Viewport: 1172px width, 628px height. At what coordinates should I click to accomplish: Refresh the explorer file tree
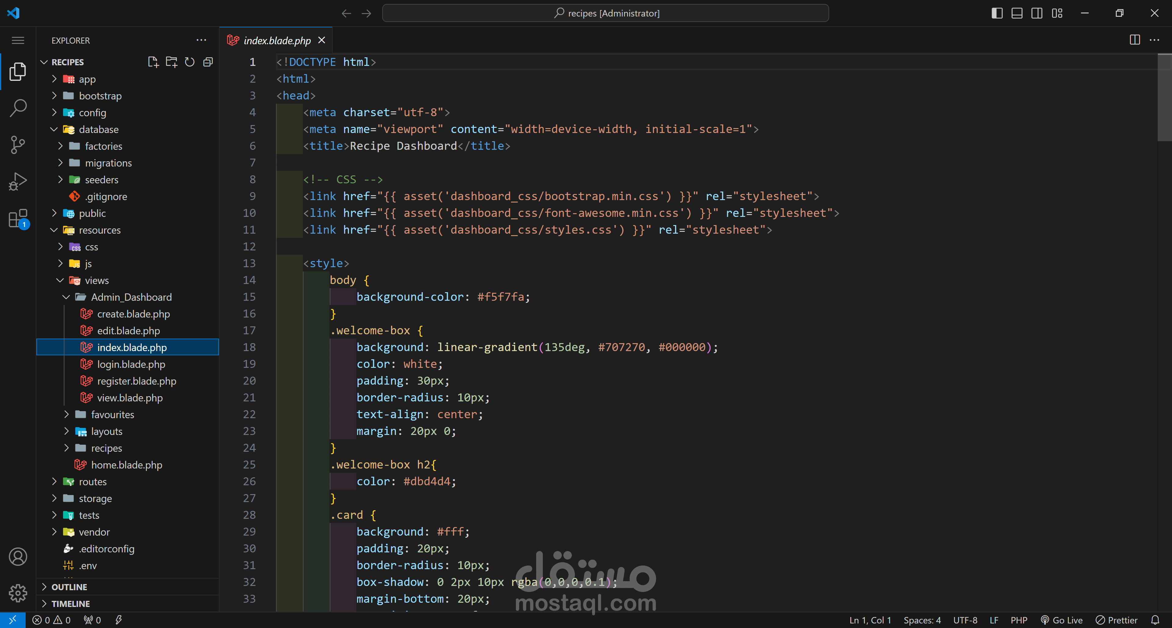(x=190, y=62)
